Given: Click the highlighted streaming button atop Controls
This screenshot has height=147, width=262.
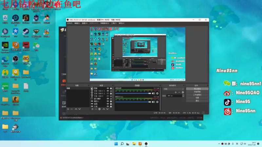Looking at the screenshot, I should (197, 89).
